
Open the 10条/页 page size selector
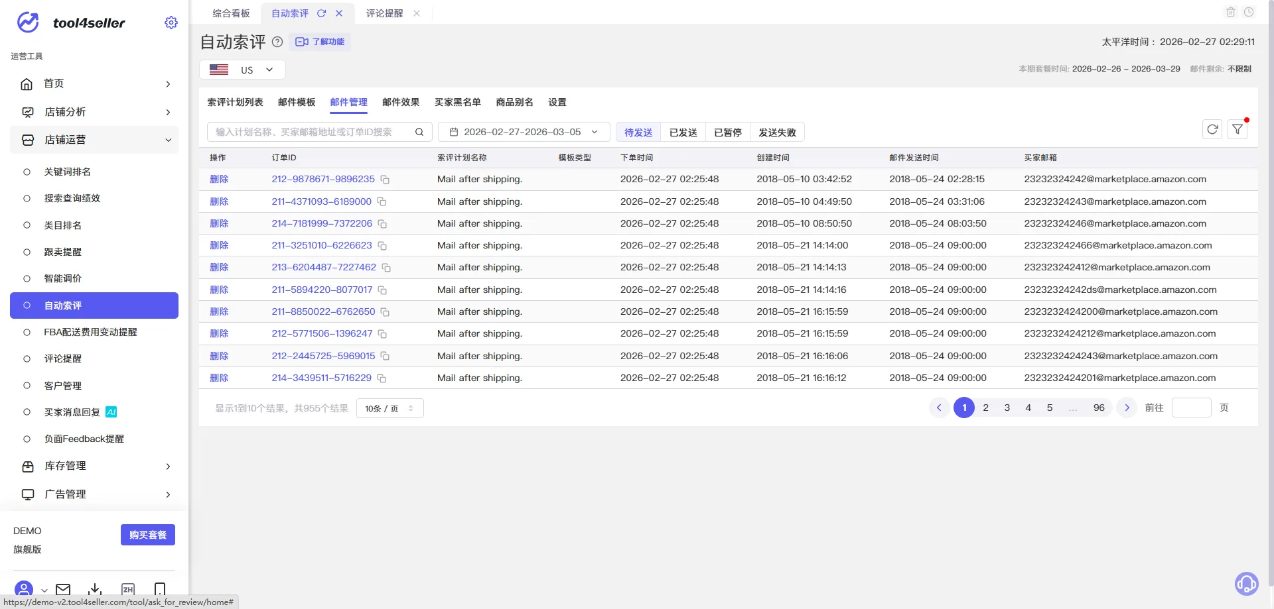point(389,408)
